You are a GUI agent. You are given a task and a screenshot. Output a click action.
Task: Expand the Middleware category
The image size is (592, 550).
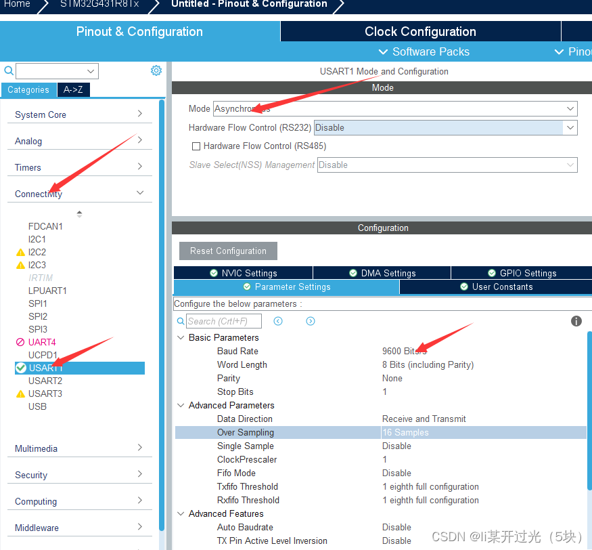point(79,528)
